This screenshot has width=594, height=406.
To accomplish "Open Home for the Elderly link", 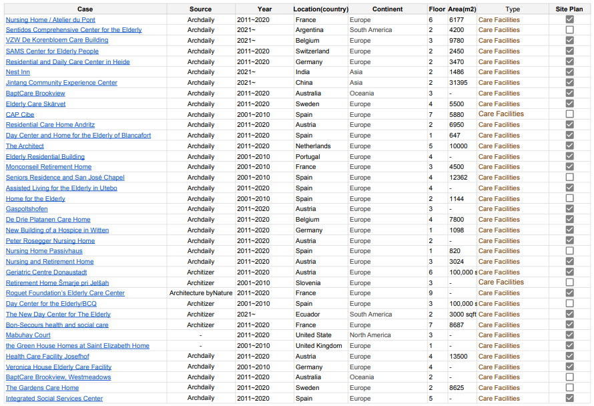I will click(x=35, y=198).
